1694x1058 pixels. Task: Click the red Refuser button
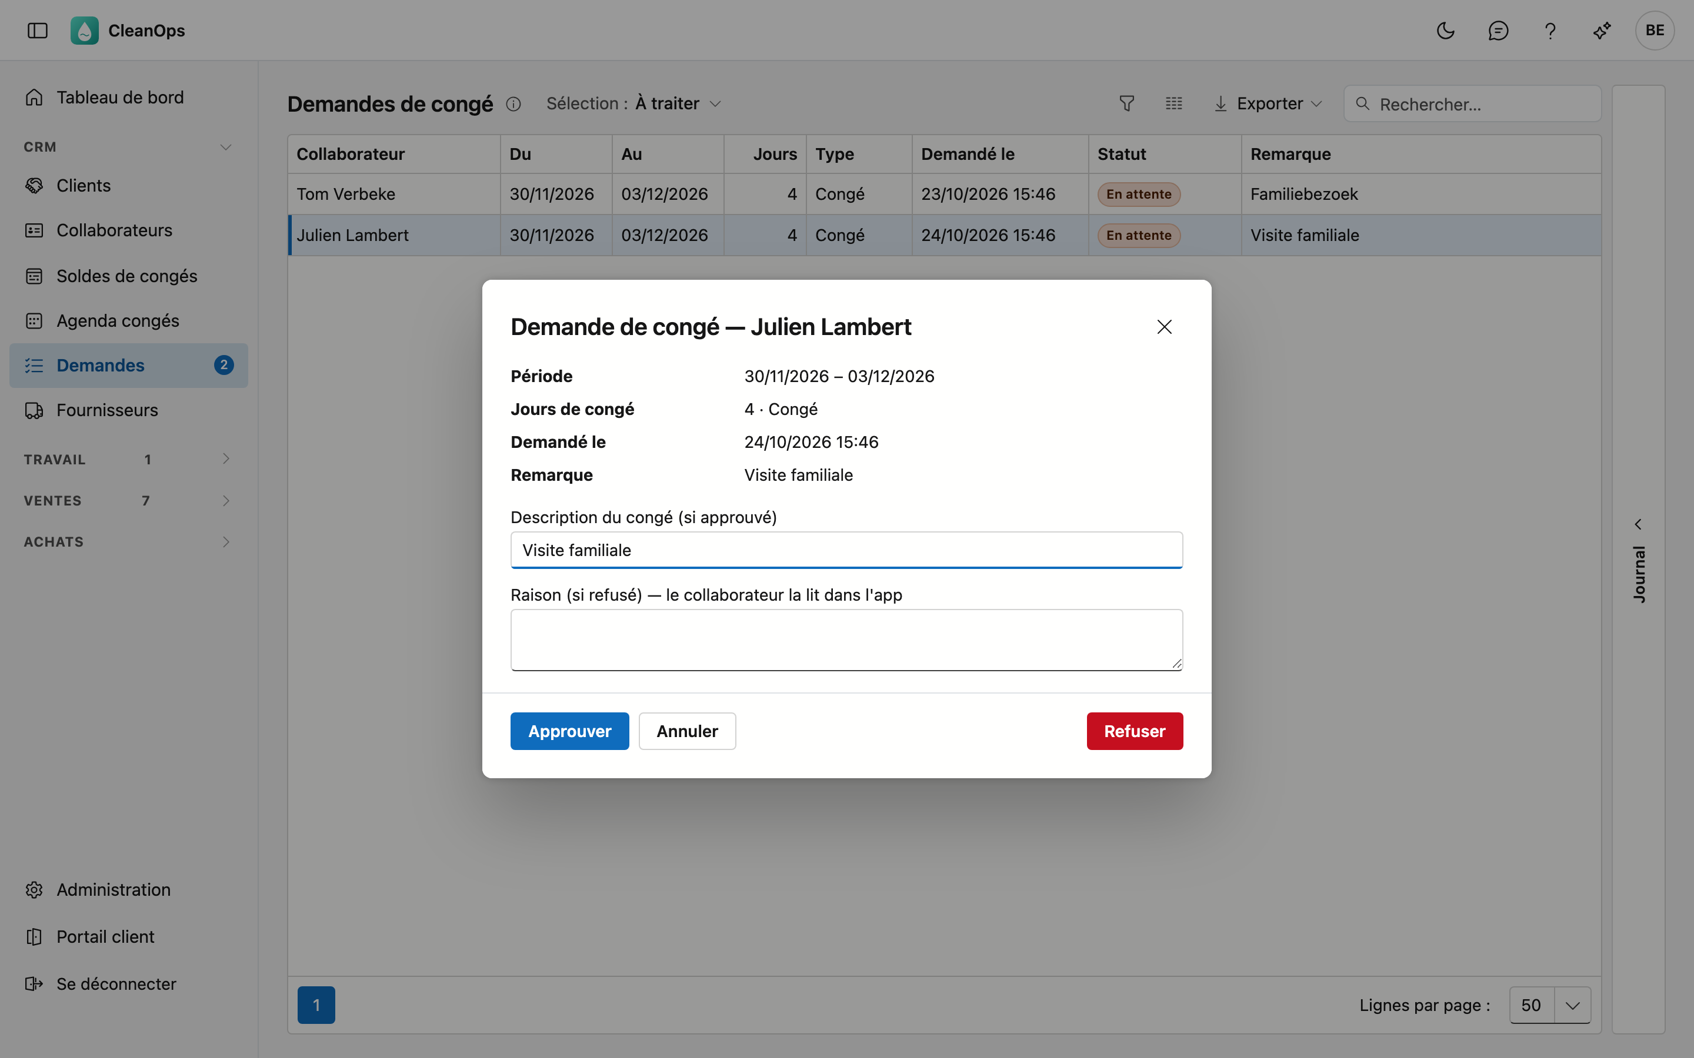tap(1134, 731)
